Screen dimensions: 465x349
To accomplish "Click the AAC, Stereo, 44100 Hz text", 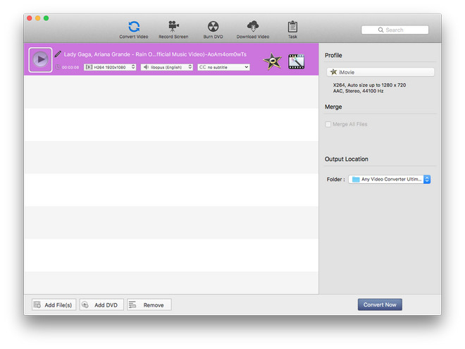I will click(x=358, y=91).
